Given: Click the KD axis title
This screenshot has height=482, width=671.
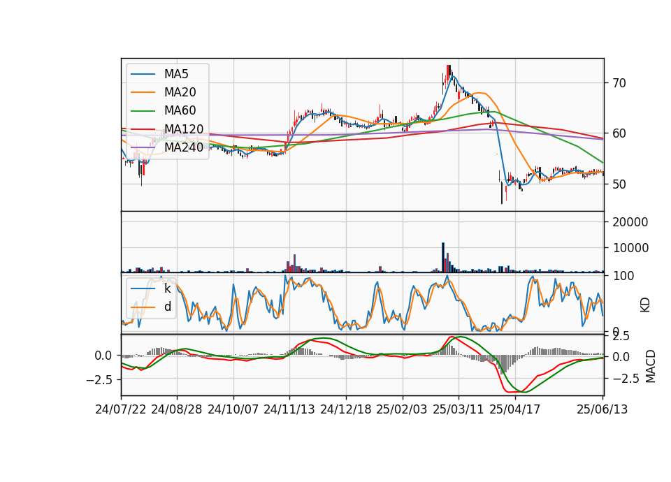Looking at the screenshot, I should (x=645, y=305).
